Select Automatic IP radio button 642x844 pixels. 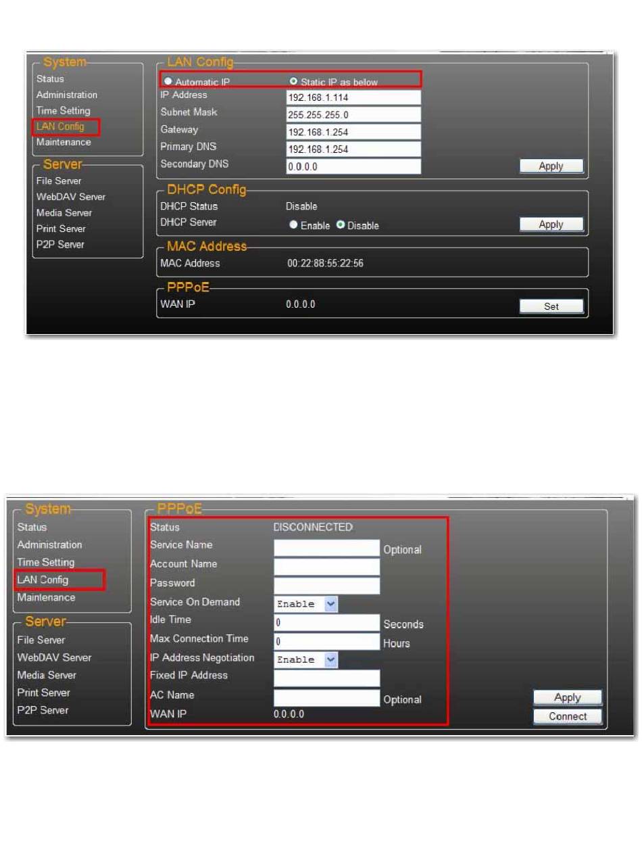[x=168, y=82]
